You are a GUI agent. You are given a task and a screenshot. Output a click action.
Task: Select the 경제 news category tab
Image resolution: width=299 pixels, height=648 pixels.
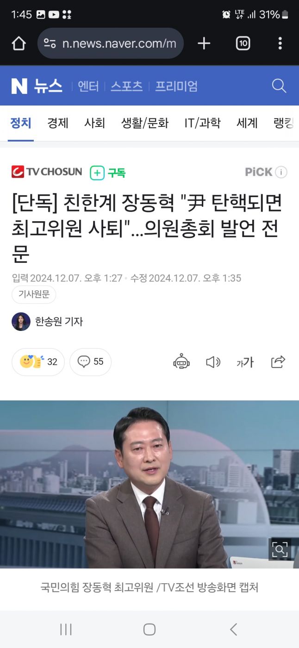(58, 123)
